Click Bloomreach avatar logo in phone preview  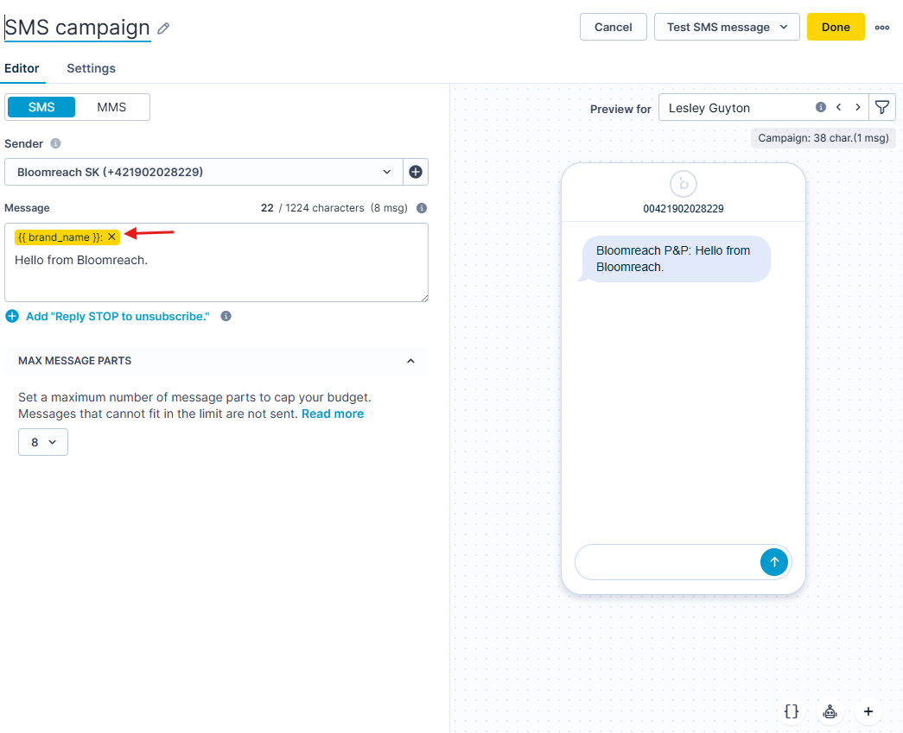(x=683, y=184)
